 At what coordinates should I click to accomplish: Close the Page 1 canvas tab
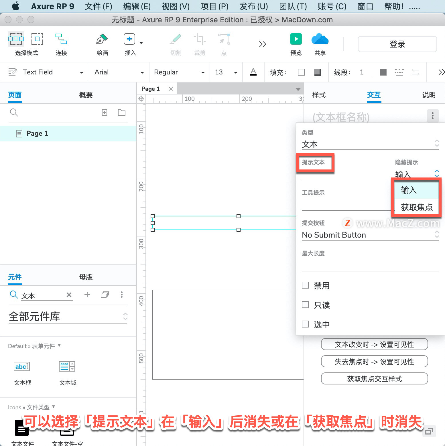[171, 89]
